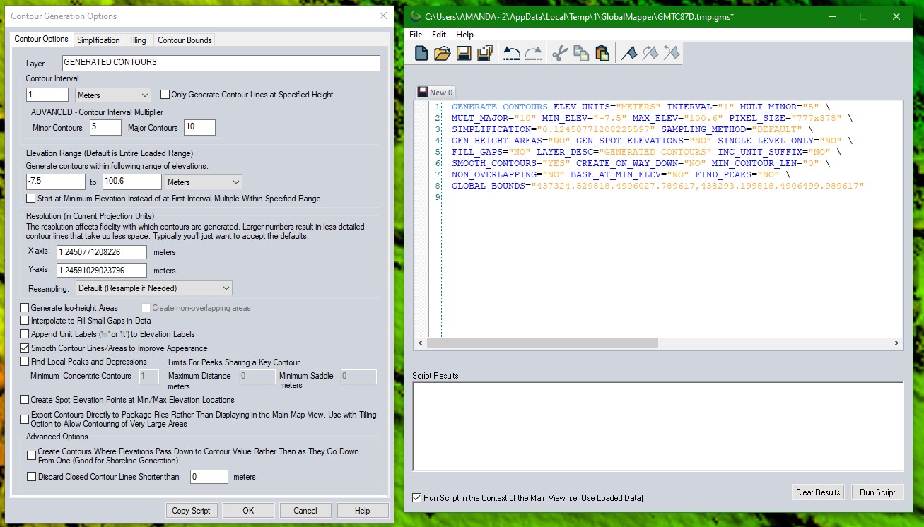The height and width of the screenshot is (527, 924).
Task: Click the Paste clipboard icon
Action: [602, 53]
